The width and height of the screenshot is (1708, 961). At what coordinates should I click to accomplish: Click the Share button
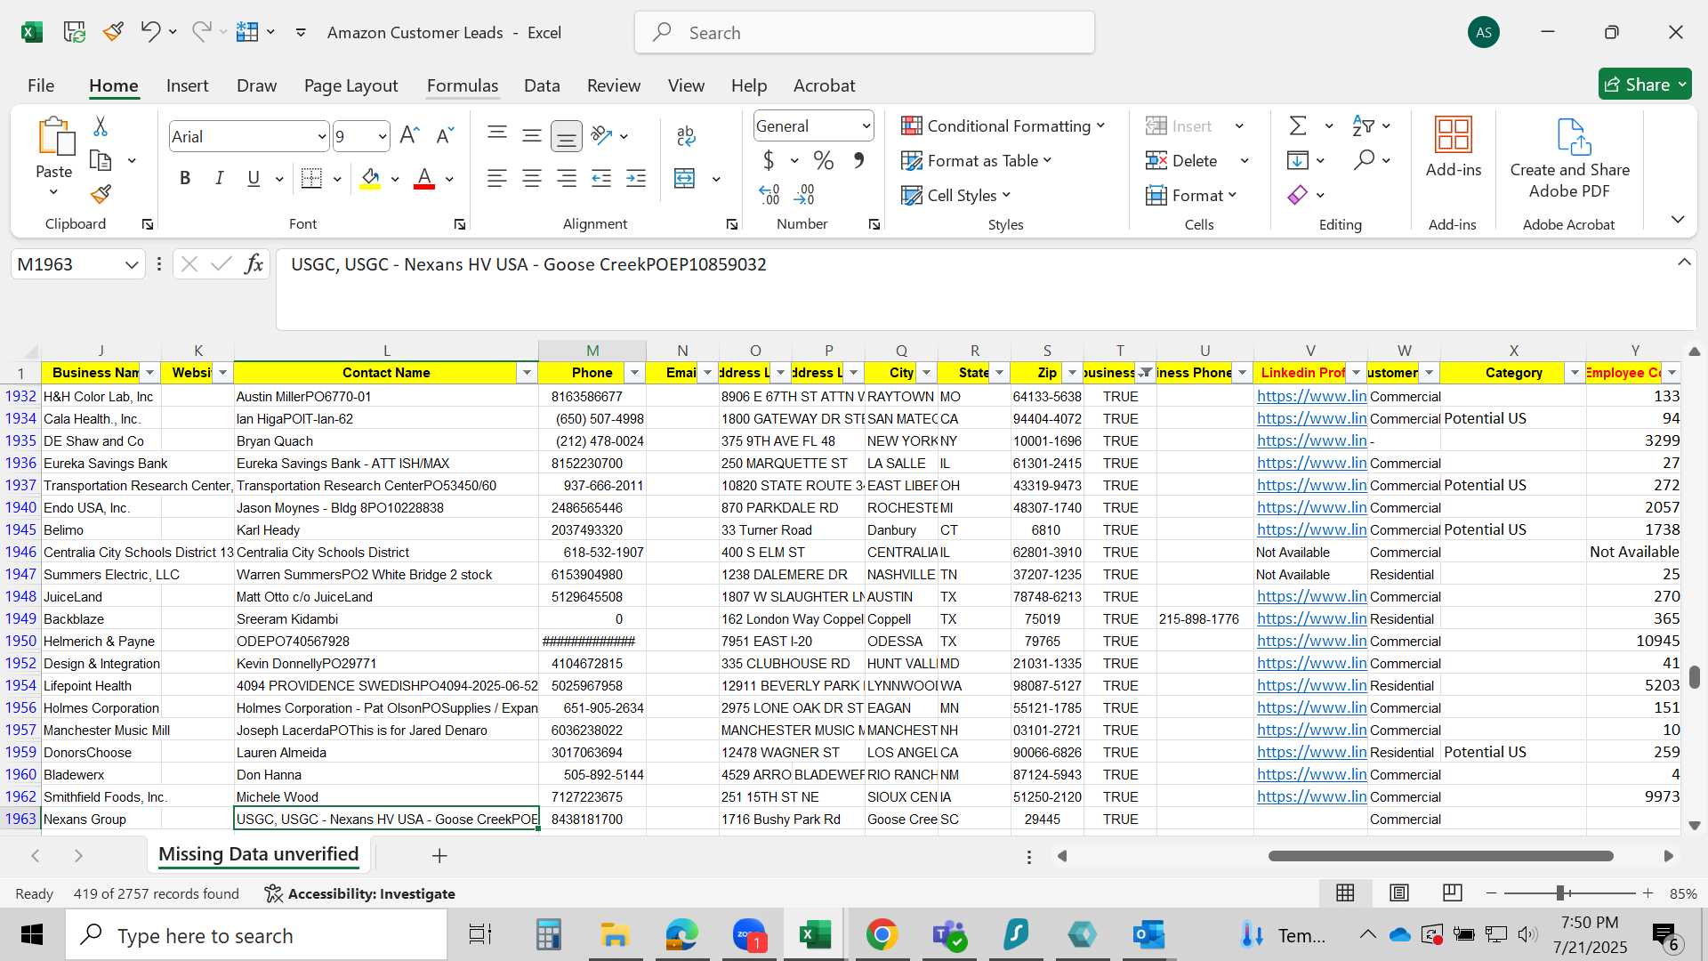[x=1645, y=85]
